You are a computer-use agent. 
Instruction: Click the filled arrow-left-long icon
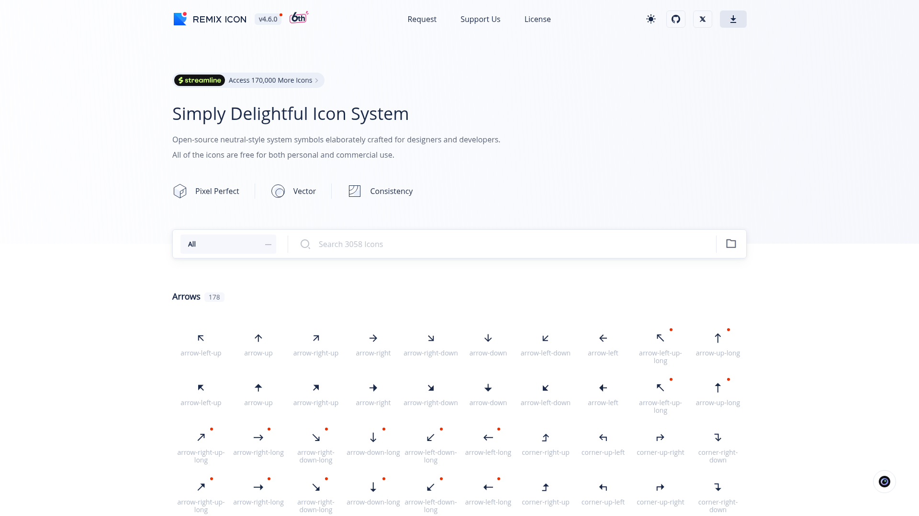coord(488,487)
